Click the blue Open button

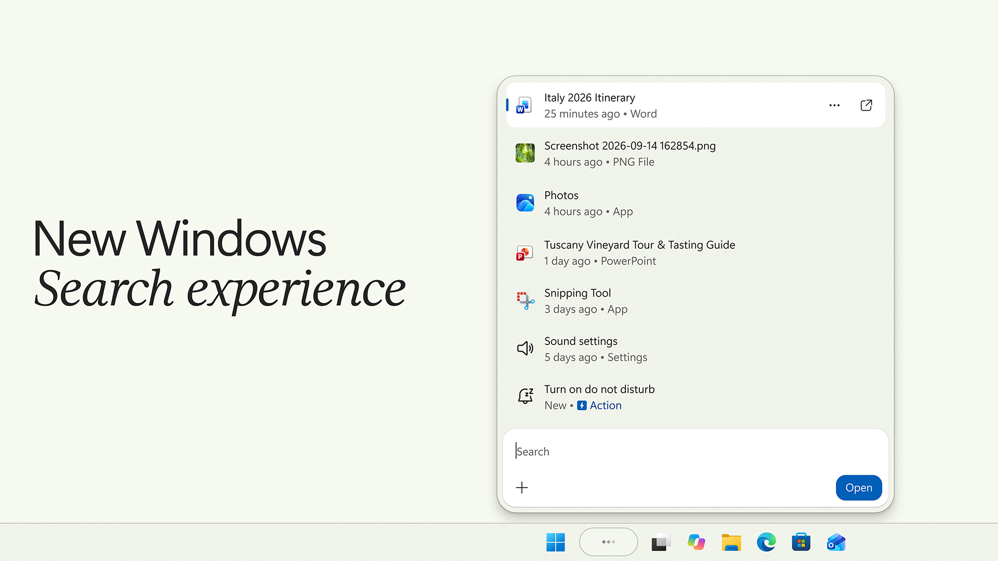point(859,488)
